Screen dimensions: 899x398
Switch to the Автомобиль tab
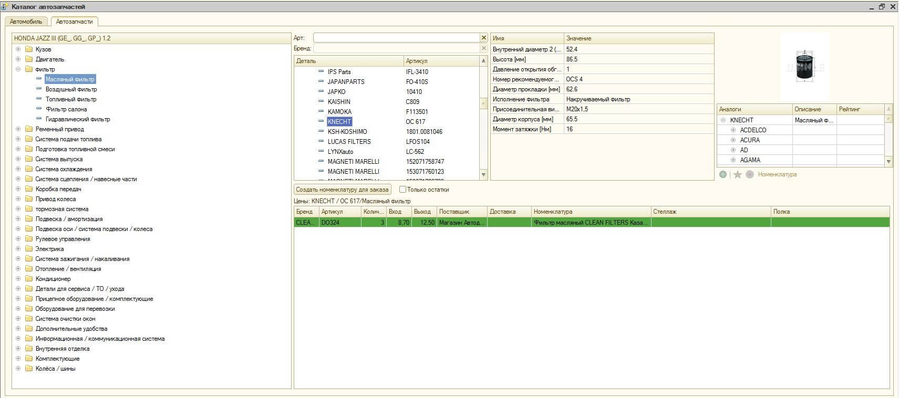(x=26, y=22)
